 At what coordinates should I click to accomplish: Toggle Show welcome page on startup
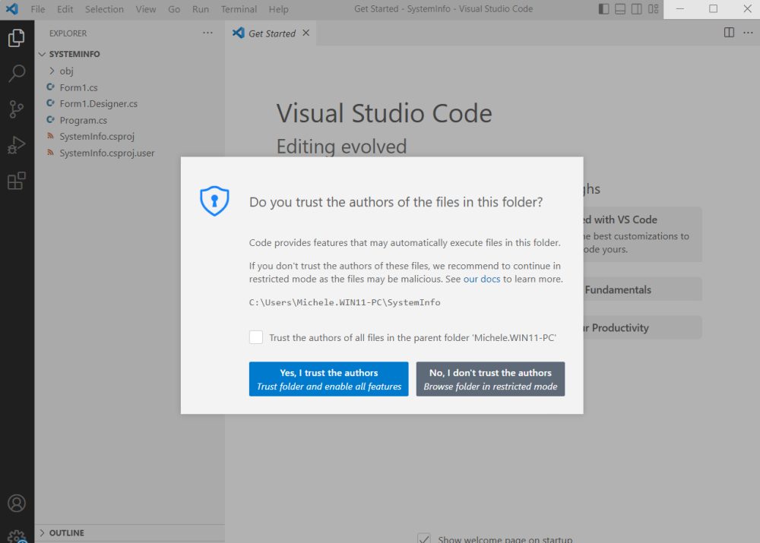425,538
